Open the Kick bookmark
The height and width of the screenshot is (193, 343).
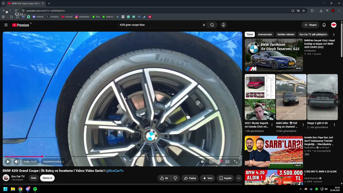[96, 17]
